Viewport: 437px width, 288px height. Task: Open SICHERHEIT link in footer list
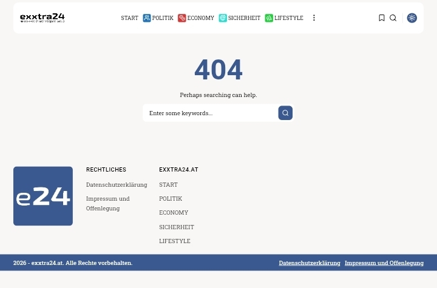pyautogui.click(x=176, y=227)
